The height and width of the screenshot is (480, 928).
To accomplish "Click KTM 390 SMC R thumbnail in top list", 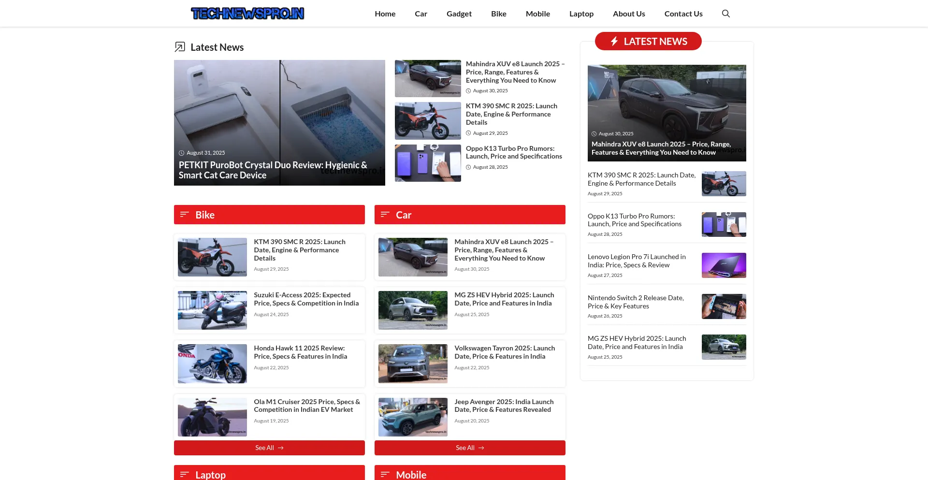I will [x=428, y=121].
